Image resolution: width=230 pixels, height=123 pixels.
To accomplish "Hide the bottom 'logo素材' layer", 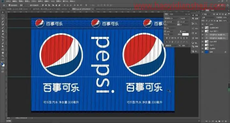I will pyautogui.click(x=203, y=48).
